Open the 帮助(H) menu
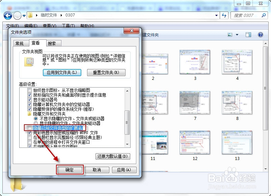This screenshot has width=271, height=196. click(x=87, y=26)
